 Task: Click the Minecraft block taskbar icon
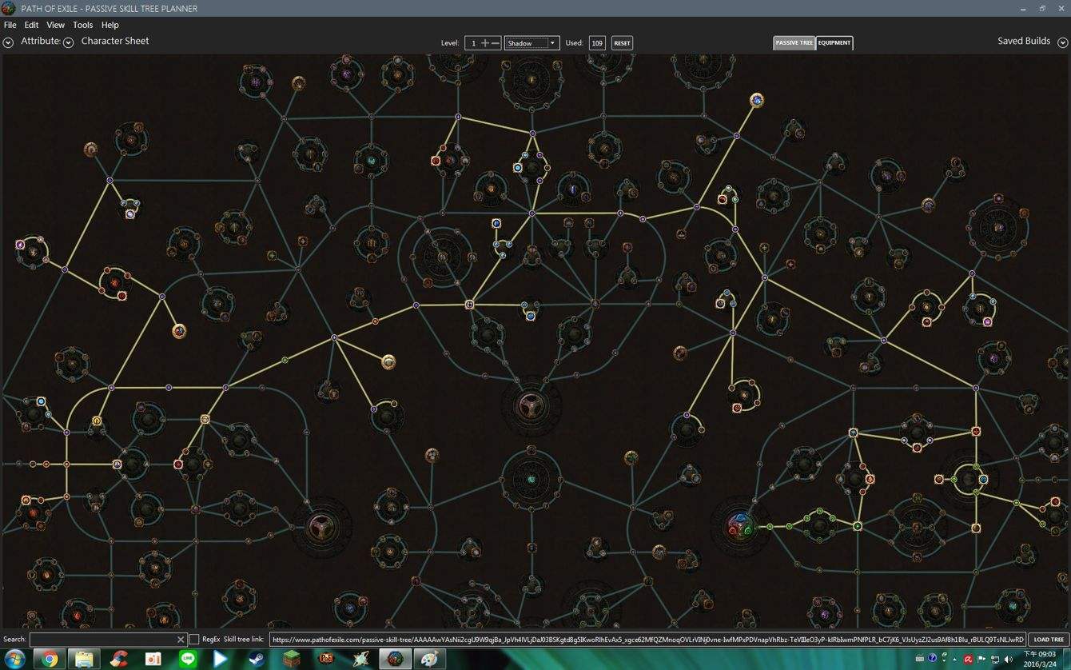coord(291,659)
